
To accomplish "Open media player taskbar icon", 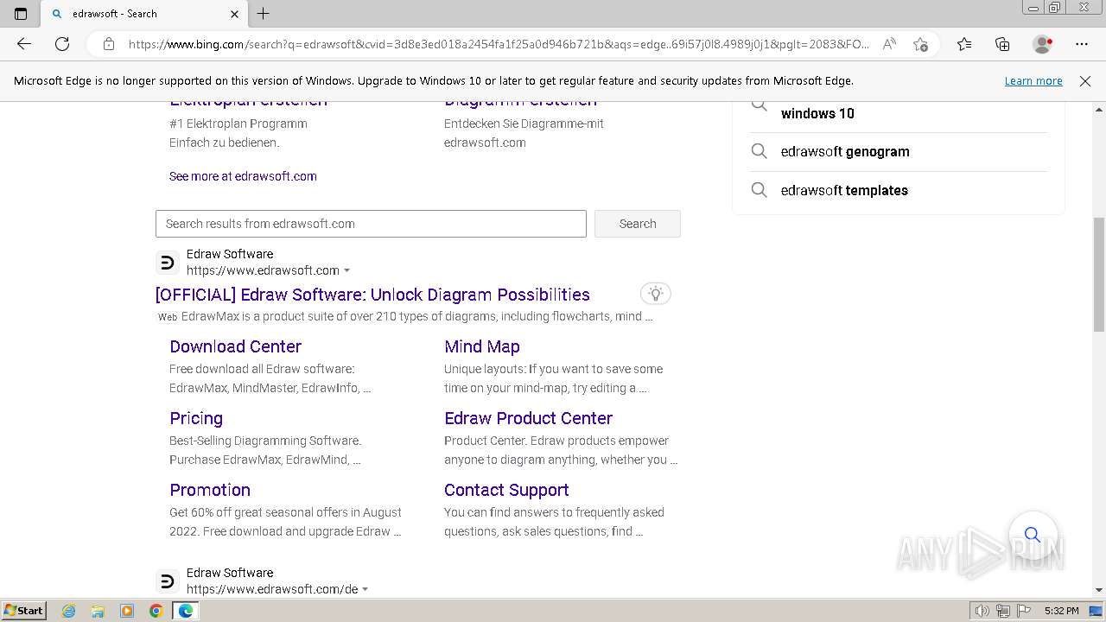I will click(x=127, y=611).
